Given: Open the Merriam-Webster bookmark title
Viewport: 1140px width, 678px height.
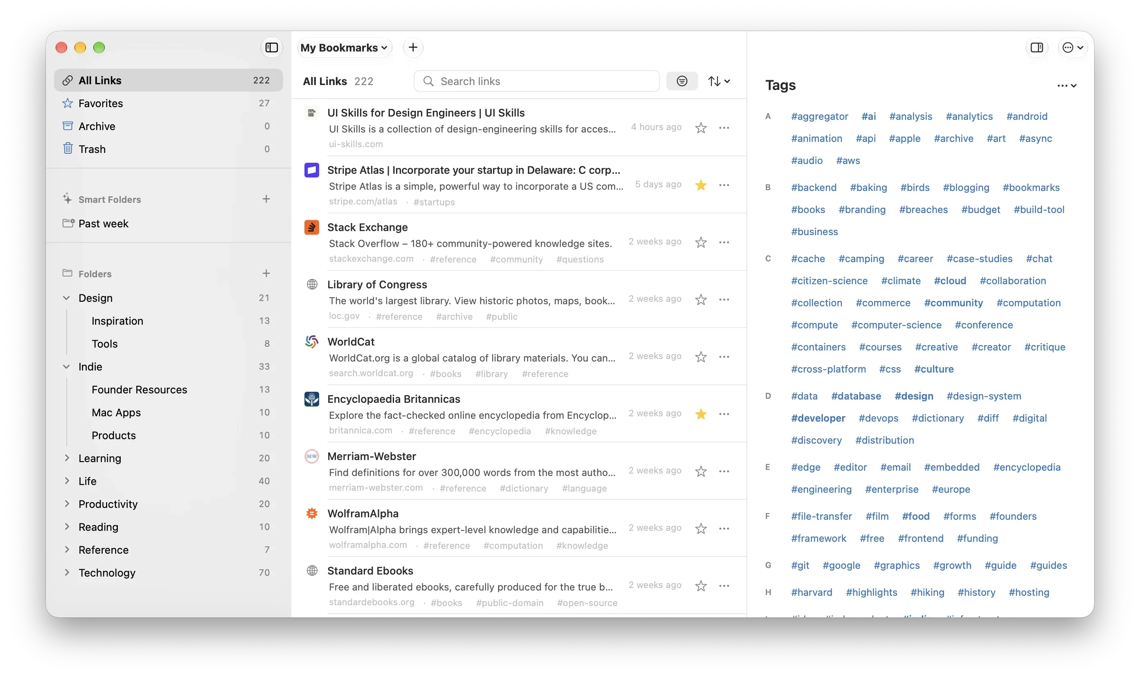Looking at the screenshot, I should 371,456.
